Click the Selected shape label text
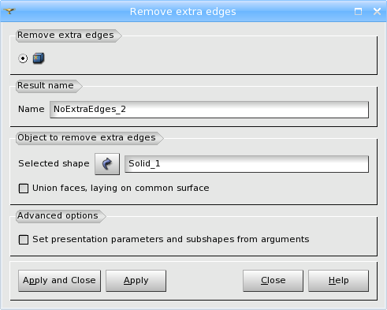Screen dimensions: 387x310 (x=54, y=163)
